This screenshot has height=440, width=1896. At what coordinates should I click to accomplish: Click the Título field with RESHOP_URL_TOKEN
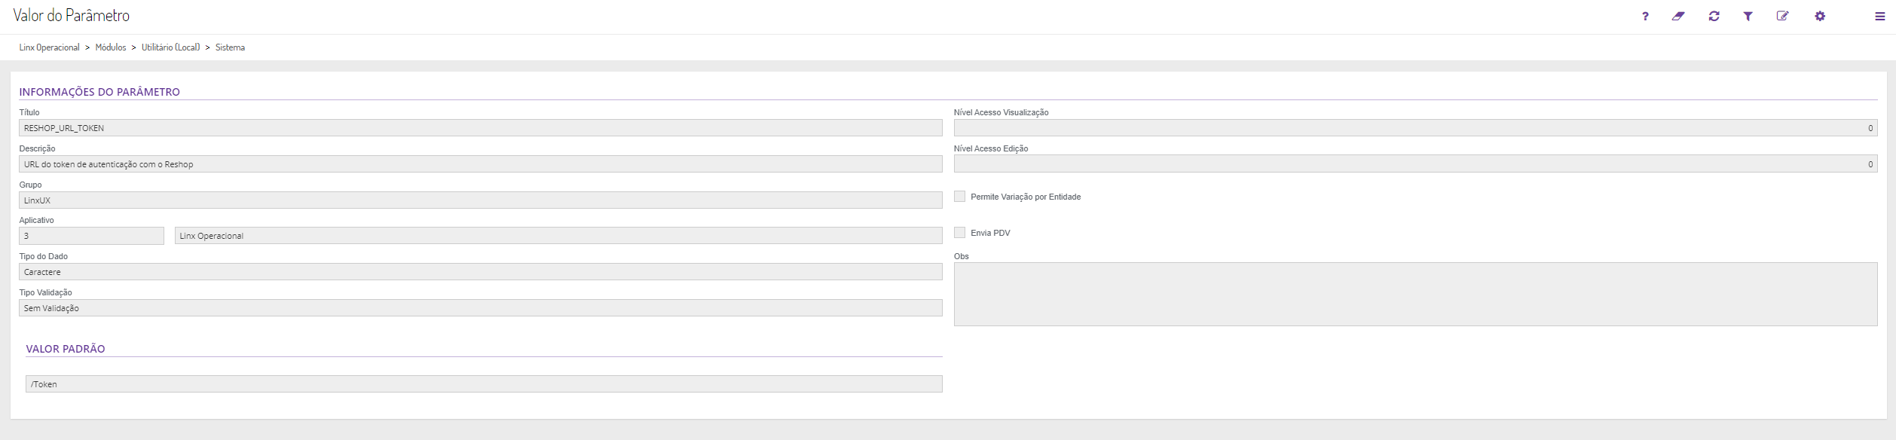[480, 128]
